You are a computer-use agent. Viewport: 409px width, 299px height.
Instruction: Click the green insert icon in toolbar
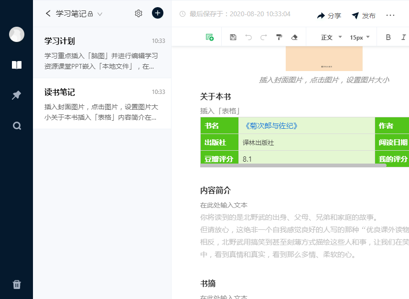209,37
